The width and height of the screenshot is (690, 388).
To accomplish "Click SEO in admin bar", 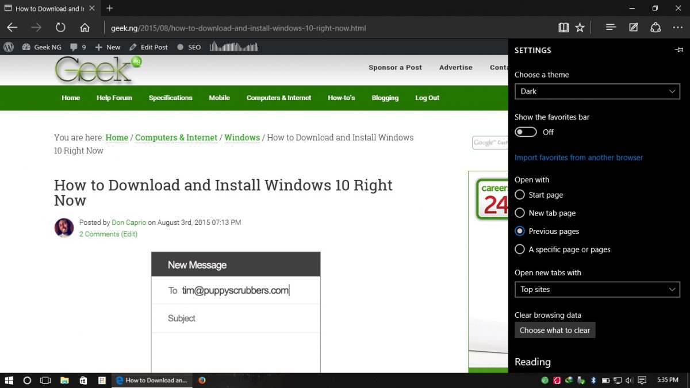I will 189,47.
